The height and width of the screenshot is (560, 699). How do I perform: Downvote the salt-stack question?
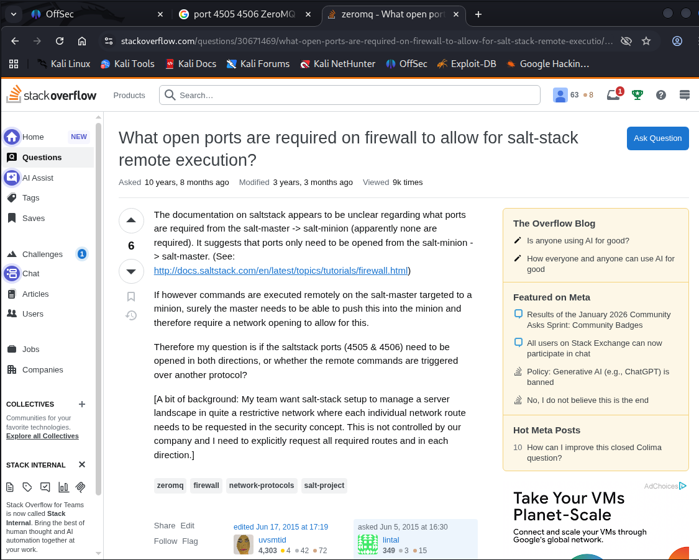[x=131, y=271]
